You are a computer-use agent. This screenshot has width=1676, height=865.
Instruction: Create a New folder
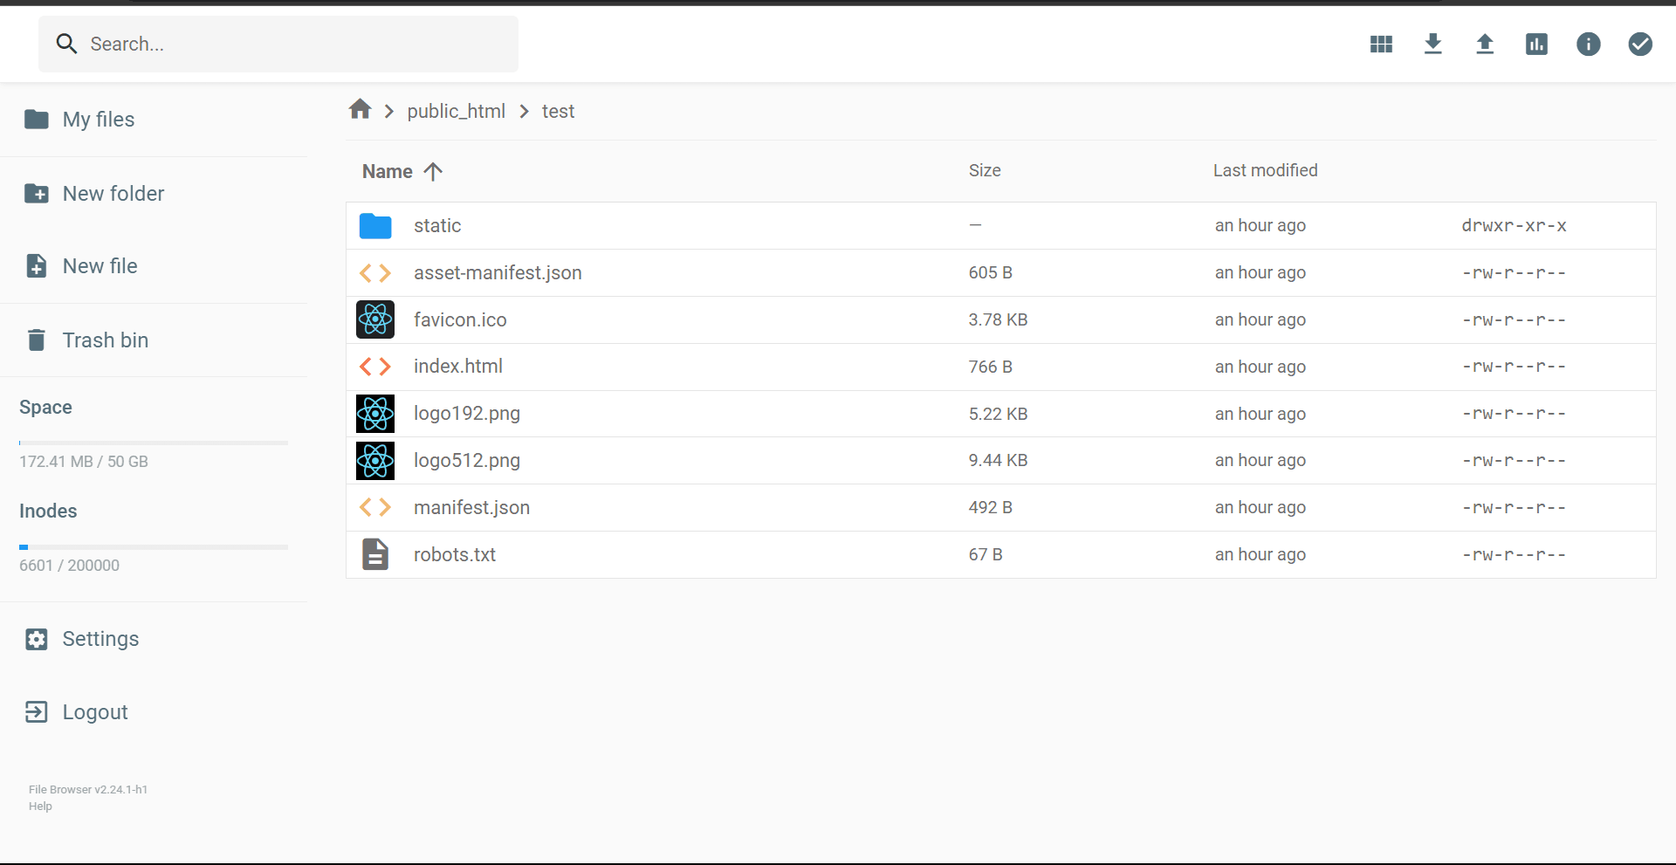(x=113, y=193)
